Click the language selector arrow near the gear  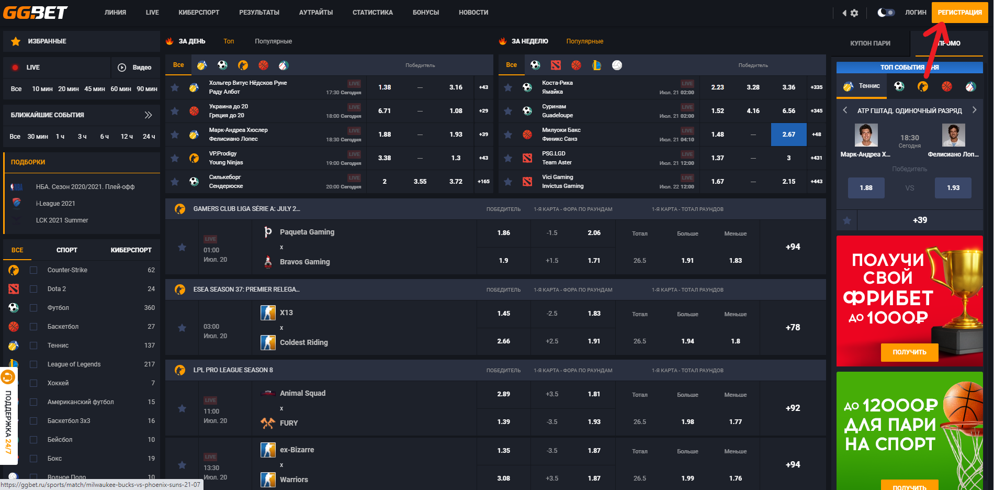pos(844,13)
